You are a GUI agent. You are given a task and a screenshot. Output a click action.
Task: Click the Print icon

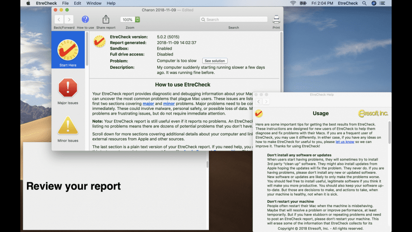click(276, 19)
